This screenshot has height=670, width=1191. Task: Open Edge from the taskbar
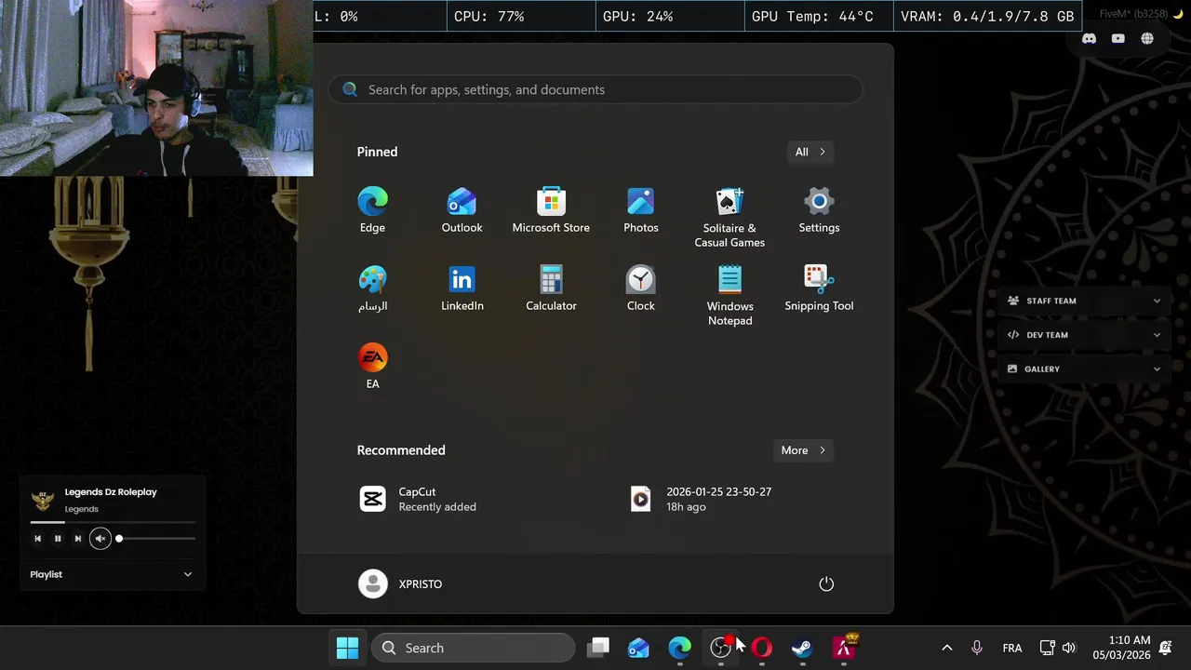(x=680, y=648)
